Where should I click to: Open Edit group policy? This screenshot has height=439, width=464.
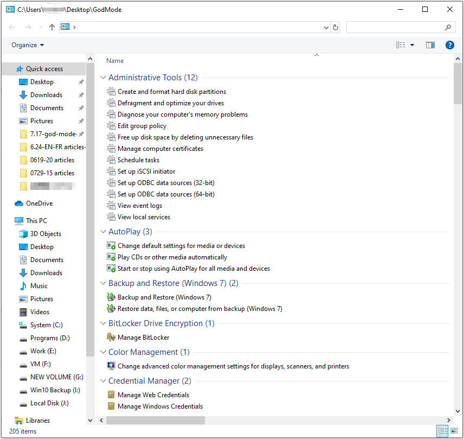click(142, 126)
